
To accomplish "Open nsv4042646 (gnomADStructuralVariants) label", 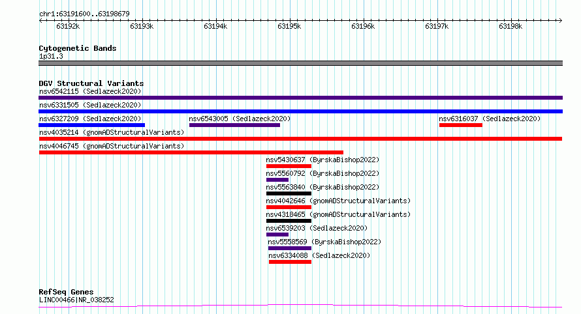I will [x=338, y=201].
